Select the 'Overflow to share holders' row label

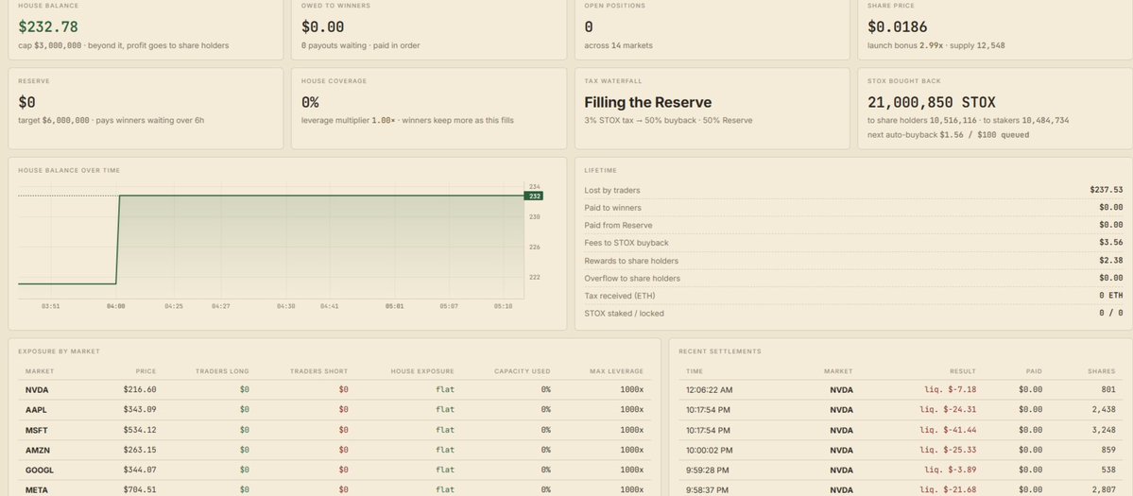[x=631, y=279]
